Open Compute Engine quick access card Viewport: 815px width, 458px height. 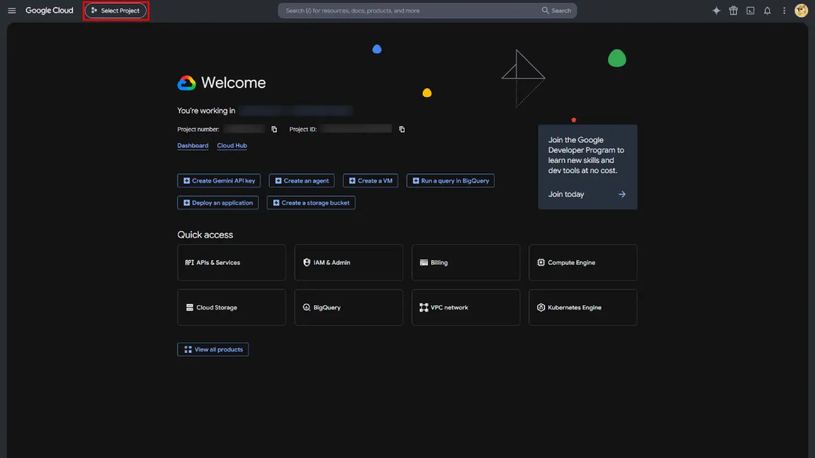(583, 262)
